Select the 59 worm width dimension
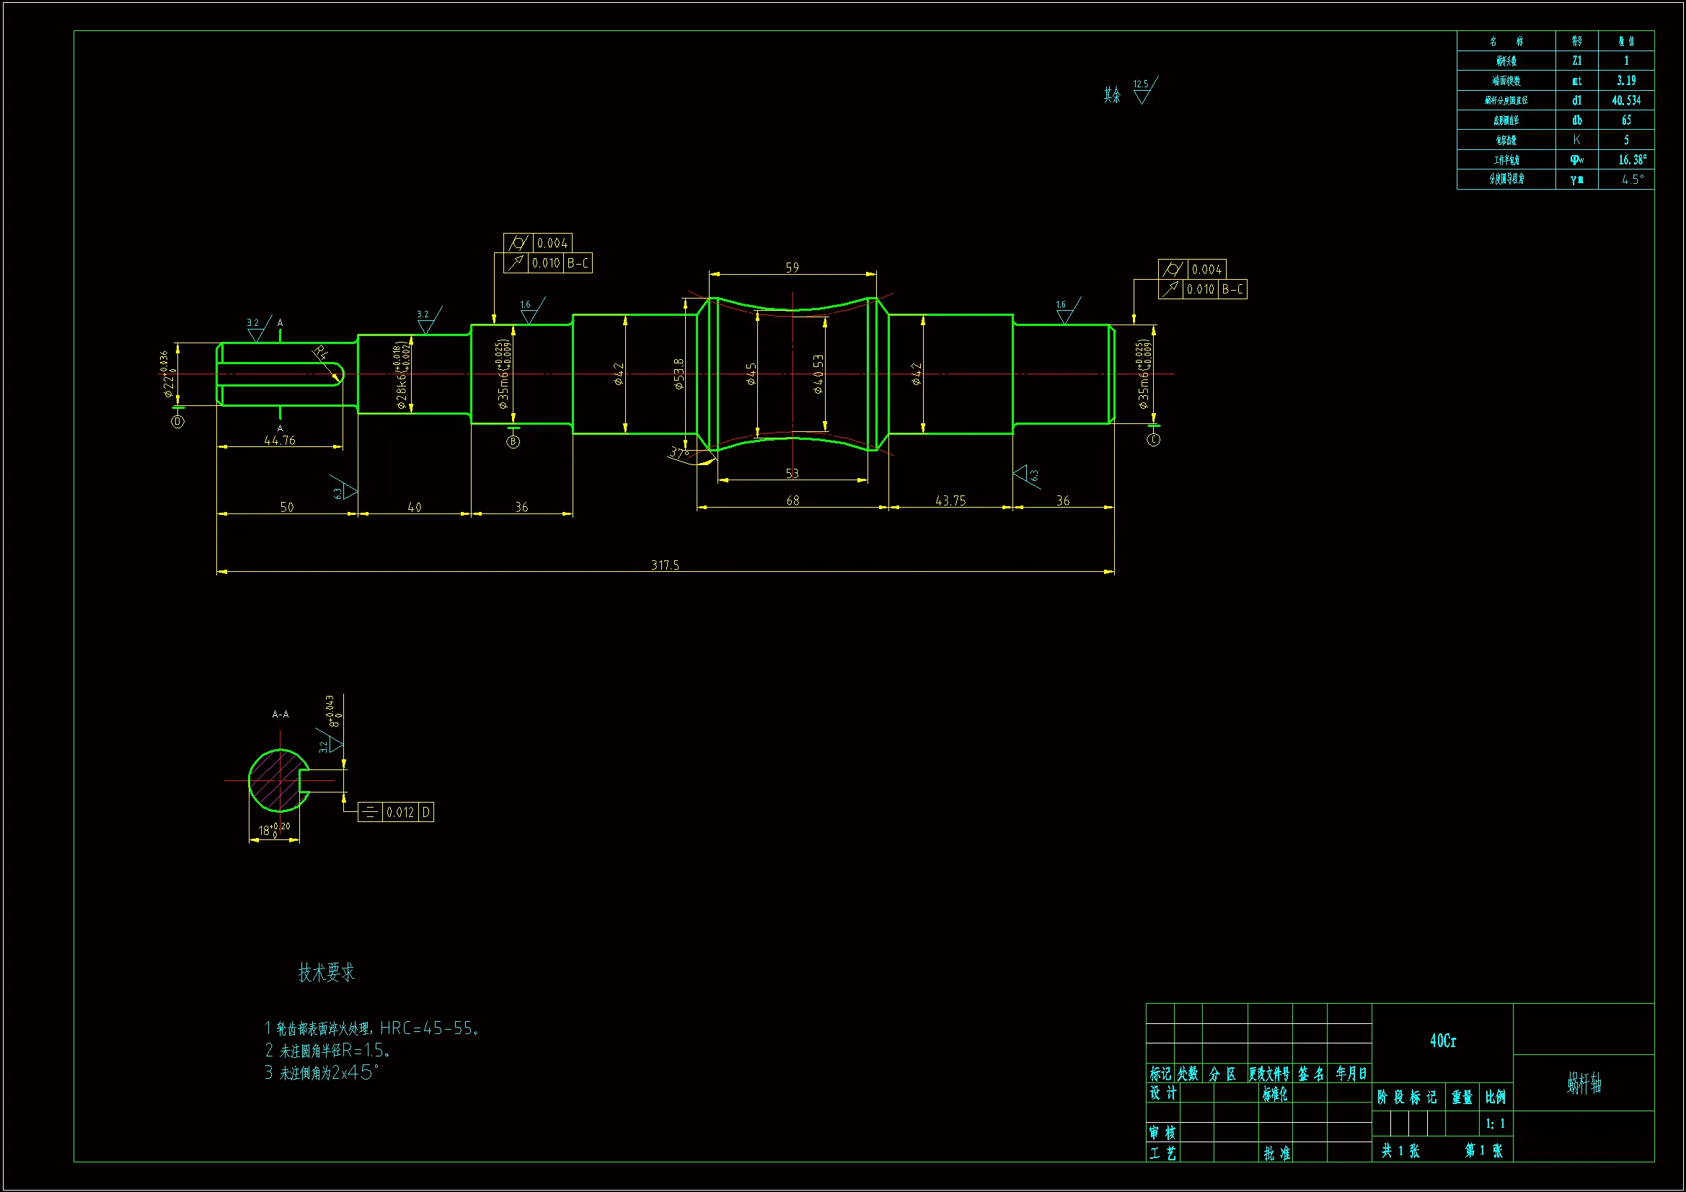This screenshot has height=1192, width=1686. (x=792, y=268)
